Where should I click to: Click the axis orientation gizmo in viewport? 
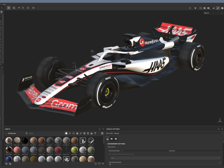click(220, 120)
